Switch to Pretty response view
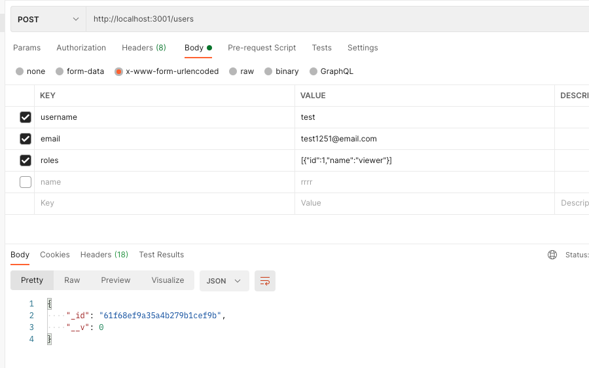 pos(32,280)
